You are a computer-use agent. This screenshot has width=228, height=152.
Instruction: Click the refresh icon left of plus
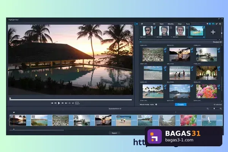pos(137,24)
